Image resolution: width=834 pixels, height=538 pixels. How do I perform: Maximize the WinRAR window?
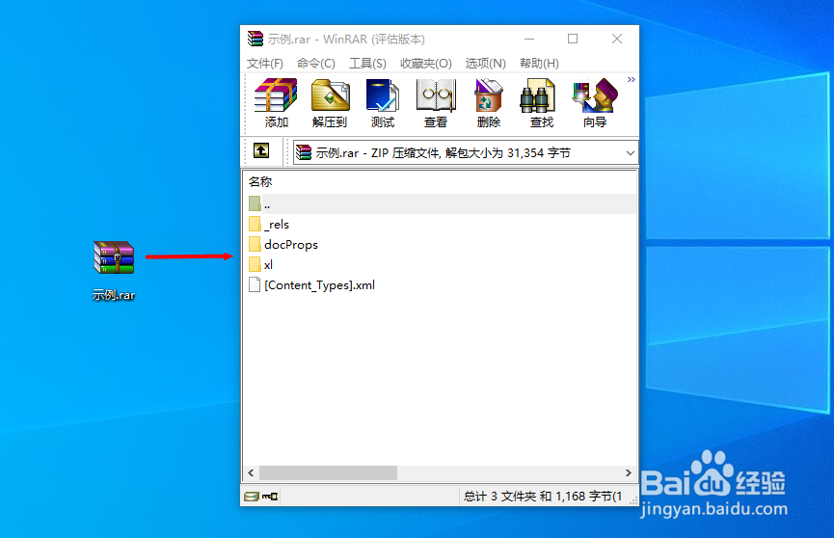click(573, 39)
